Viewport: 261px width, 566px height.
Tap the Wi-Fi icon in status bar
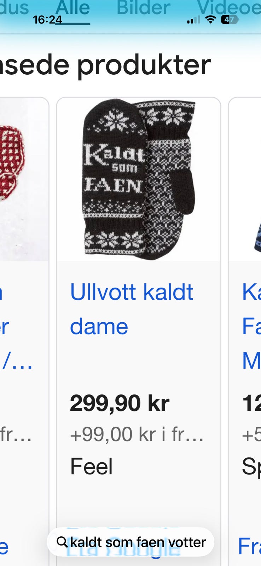(210, 20)
